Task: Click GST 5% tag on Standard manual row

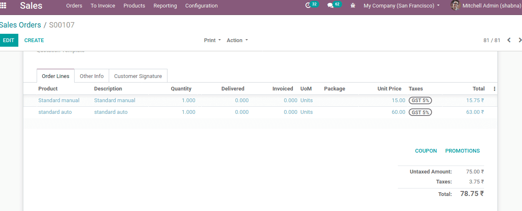Action: [x=420, y=100]
